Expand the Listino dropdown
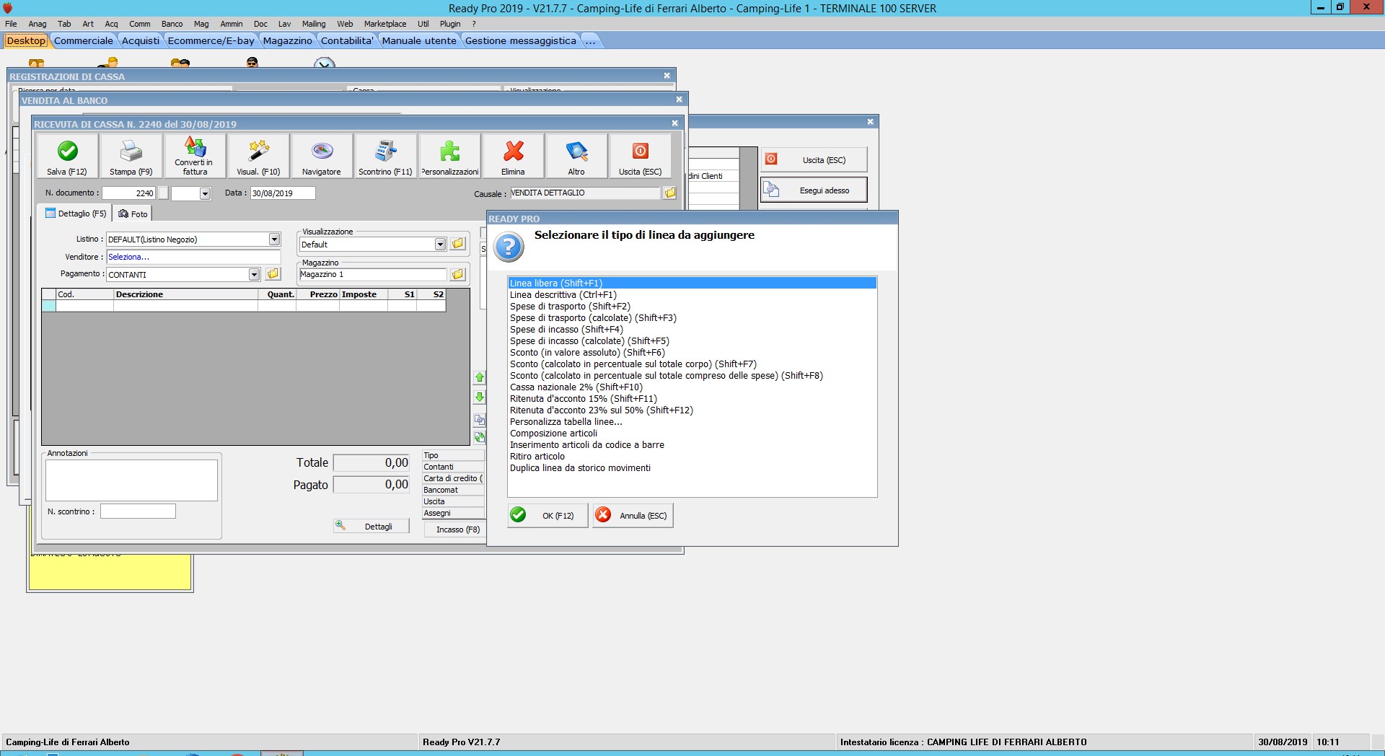 coord(274,239)
